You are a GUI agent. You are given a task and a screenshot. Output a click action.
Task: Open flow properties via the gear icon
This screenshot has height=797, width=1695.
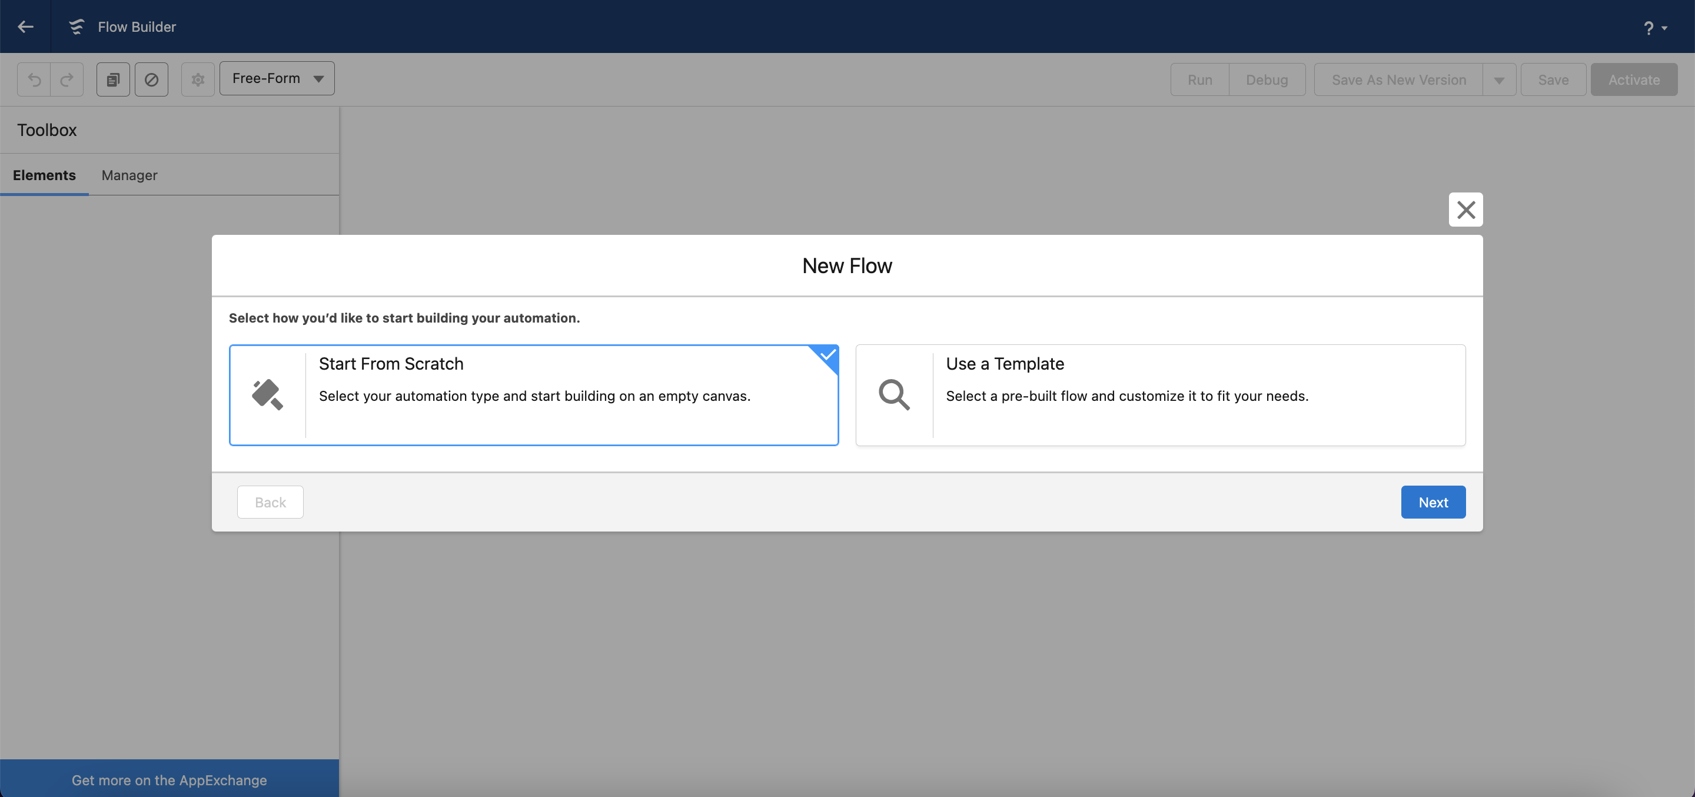[197, 79]
